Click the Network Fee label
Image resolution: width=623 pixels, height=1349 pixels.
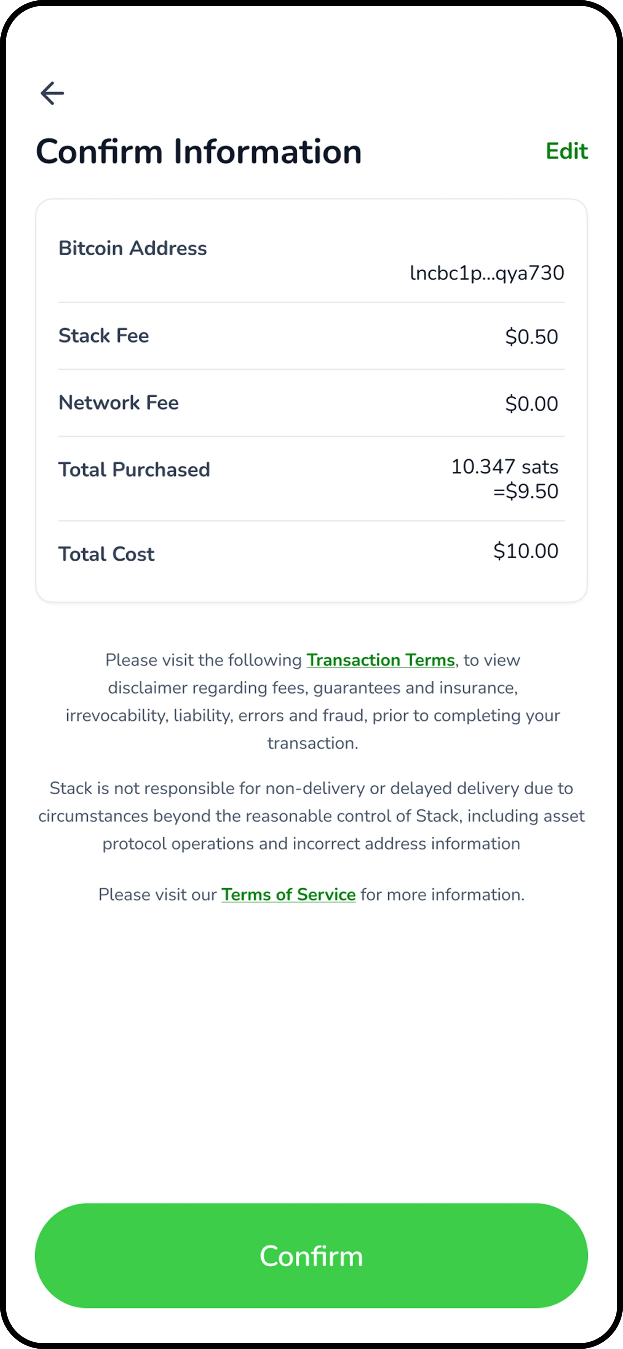click(x=118, y=403)
